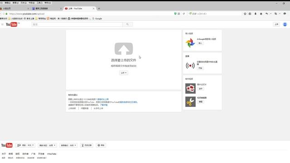This screenshot has width=290, height=163.
Task: Click 选择要上传的文件 text to choose files
Action: [124, 60]
